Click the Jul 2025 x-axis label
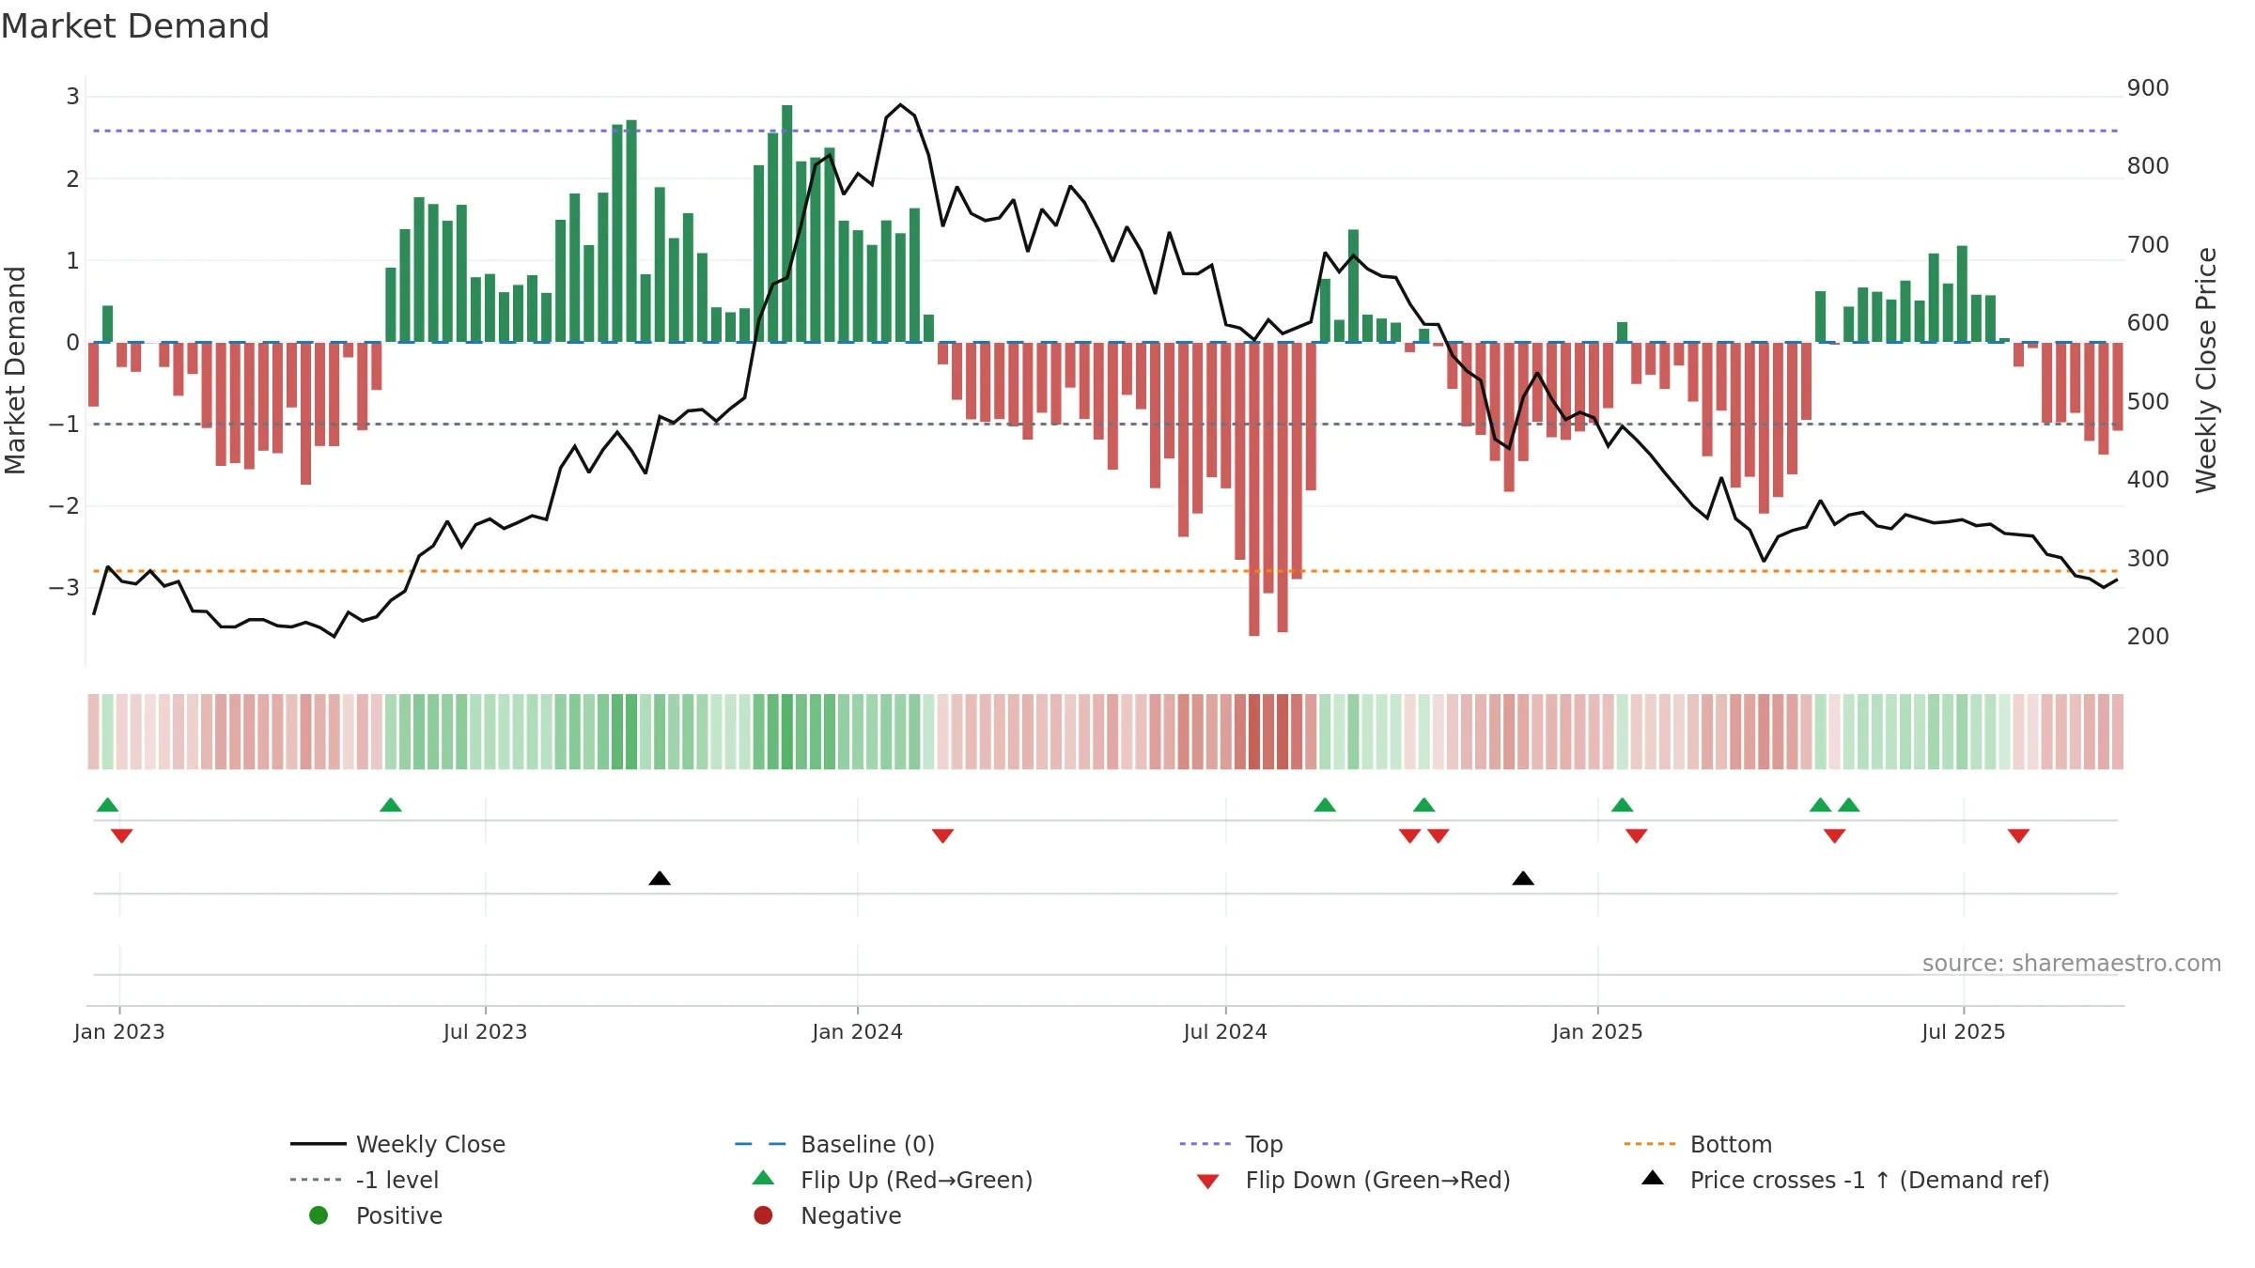 coord(1964,1032)
